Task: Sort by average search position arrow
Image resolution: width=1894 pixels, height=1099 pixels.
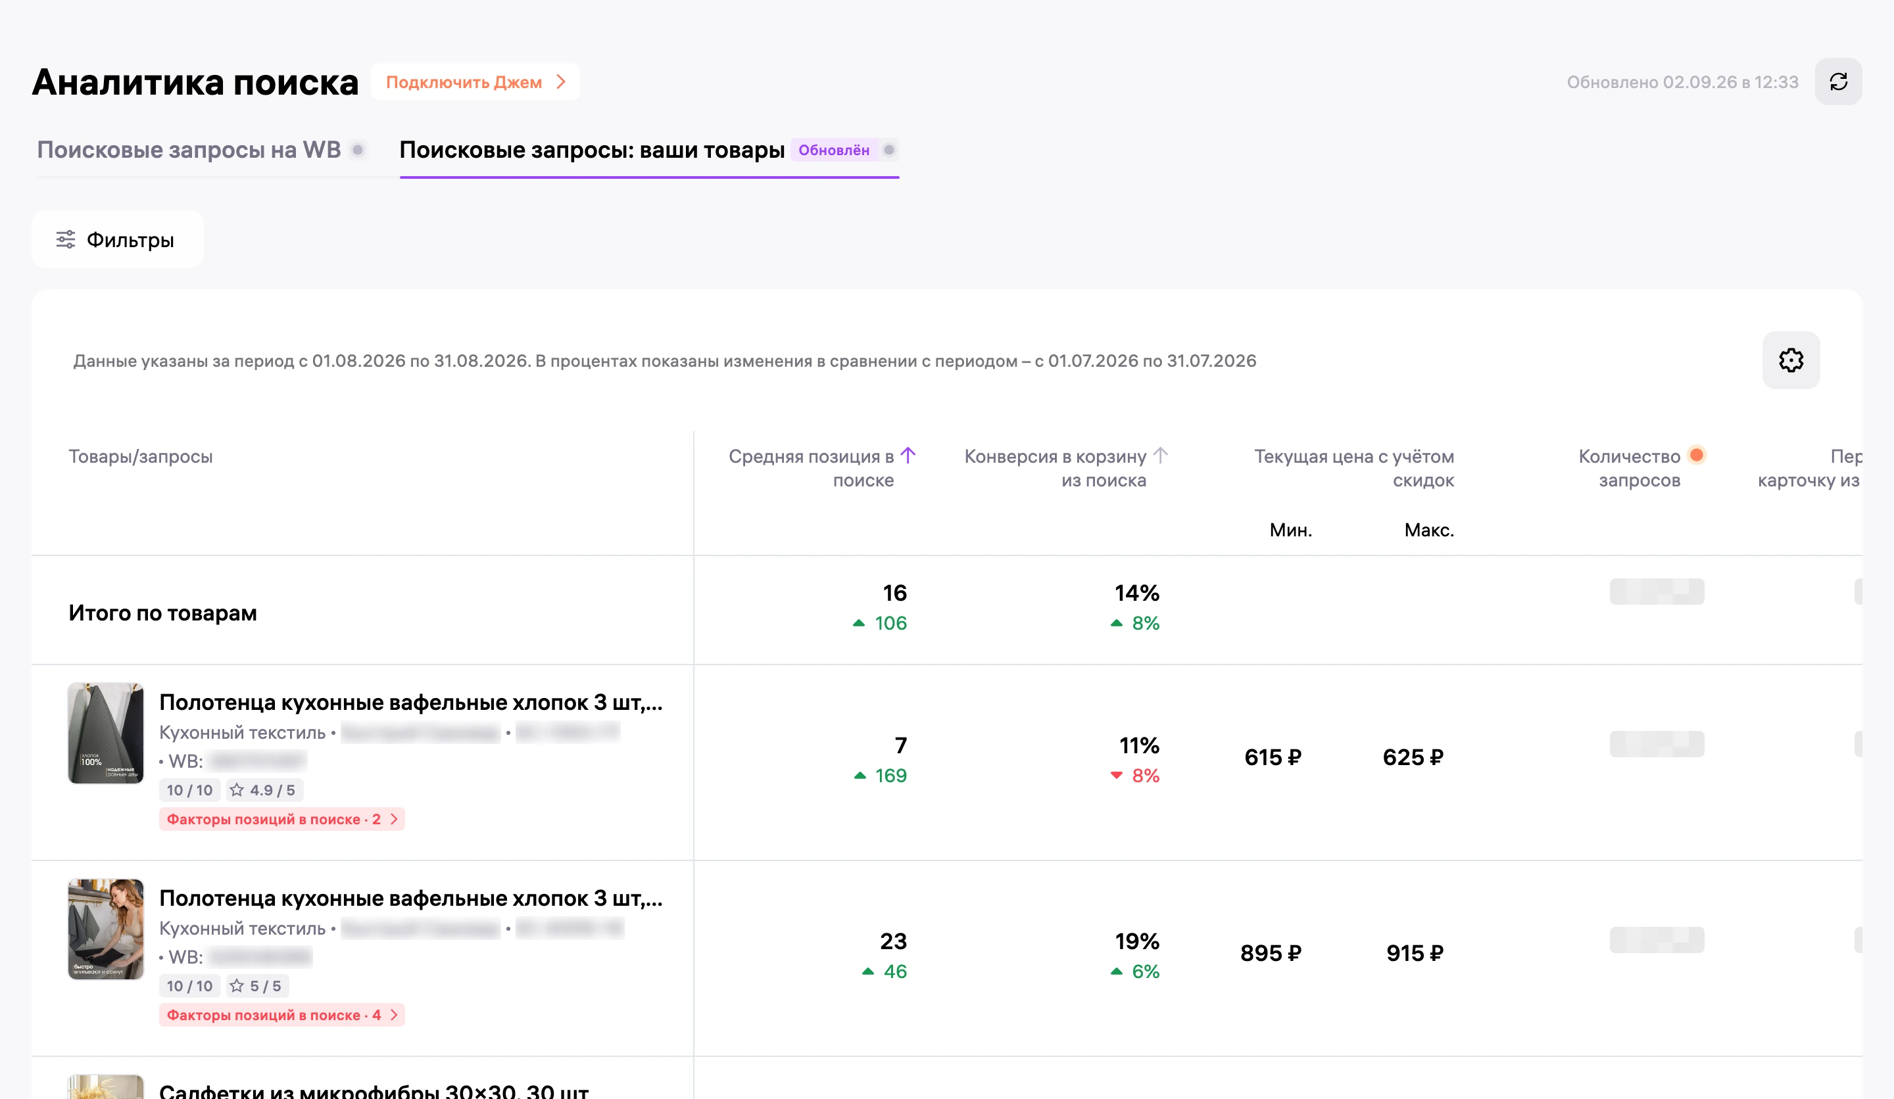Action: [x=908, y=456]
